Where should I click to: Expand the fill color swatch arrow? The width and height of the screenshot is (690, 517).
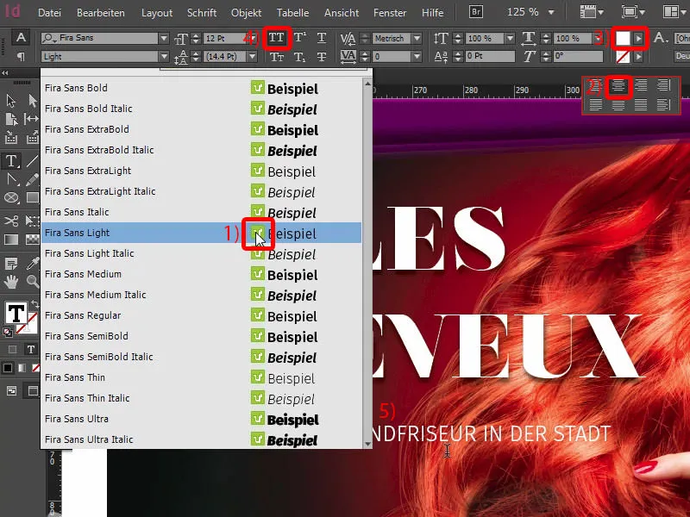point(638,39)
